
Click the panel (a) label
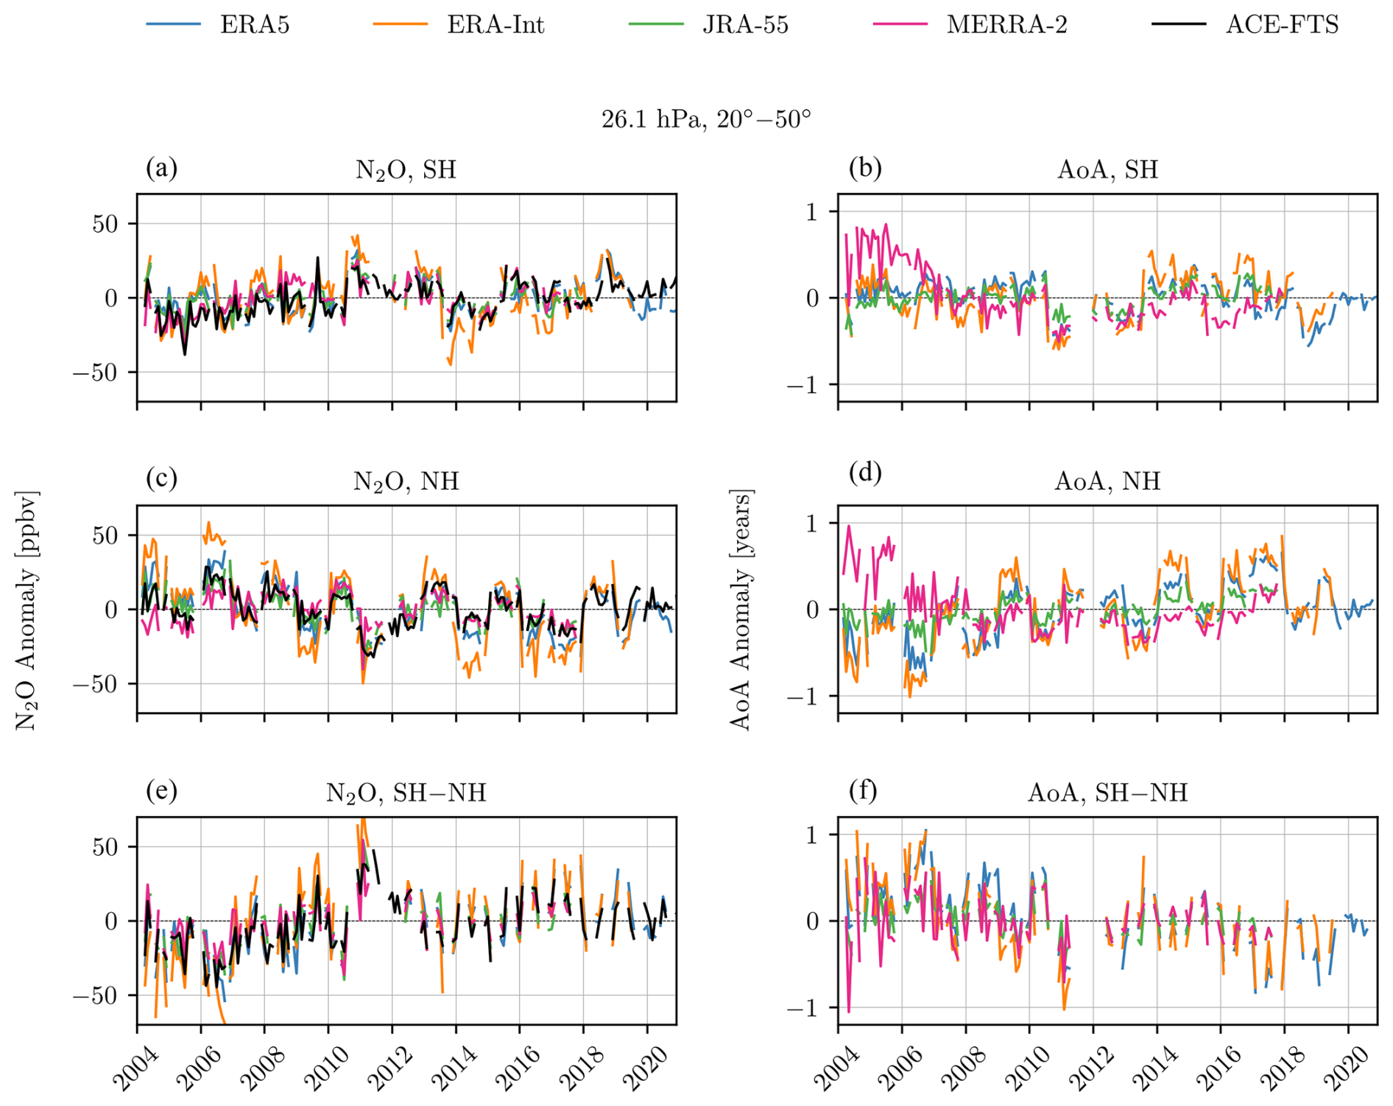tap(161, 169)
